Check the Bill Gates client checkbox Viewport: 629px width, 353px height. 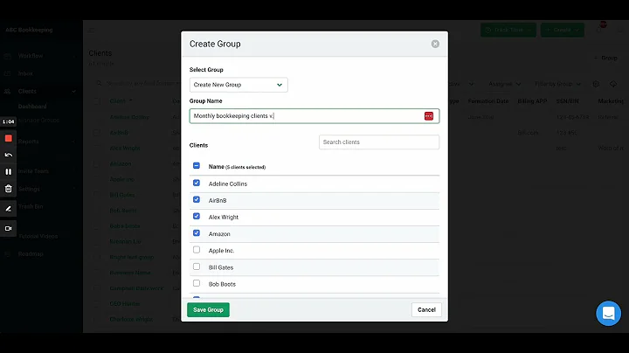197,266
